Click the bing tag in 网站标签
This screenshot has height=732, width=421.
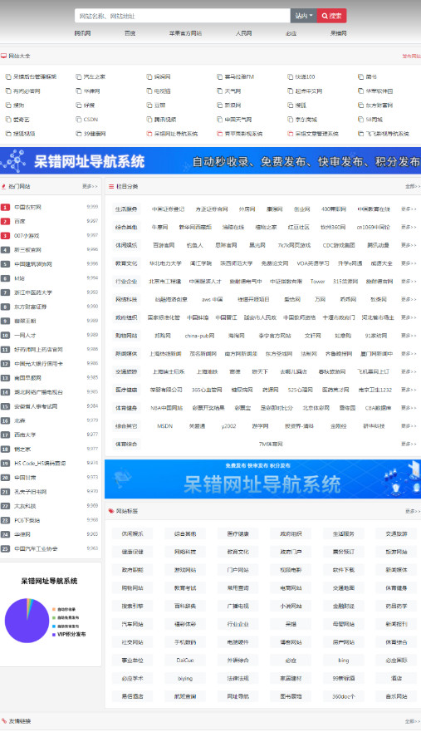click(344, 660)
